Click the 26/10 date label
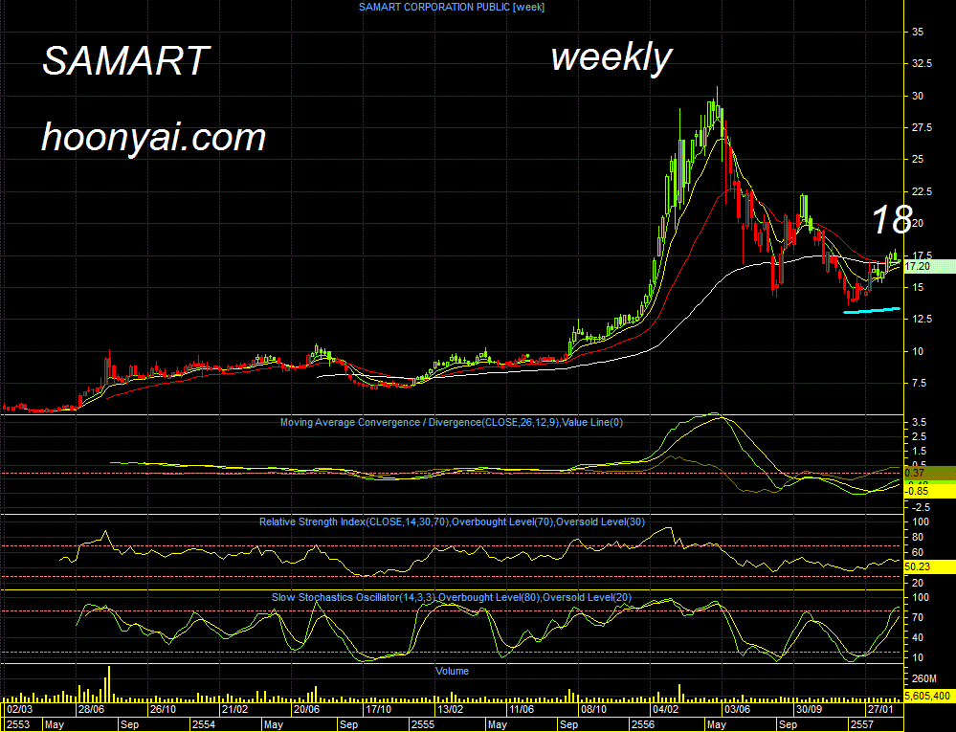This screenshot has height=732, width=956. (x=163, y=709)
